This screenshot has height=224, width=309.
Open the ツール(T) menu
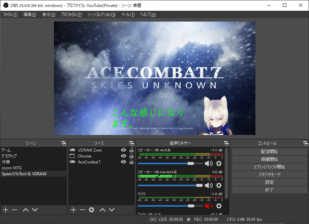pyautogui.click(x=128, y=15)
